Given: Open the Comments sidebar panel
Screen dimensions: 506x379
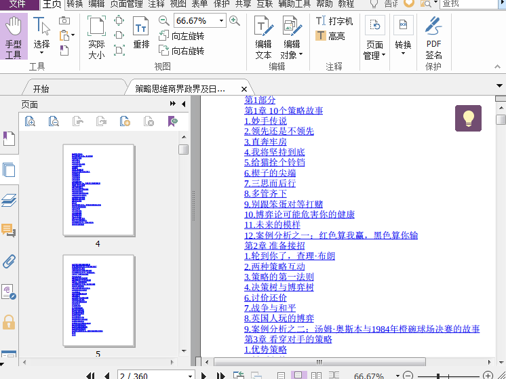Looking at the screenshot, I should pyautogui.click(x=9, y=231).
